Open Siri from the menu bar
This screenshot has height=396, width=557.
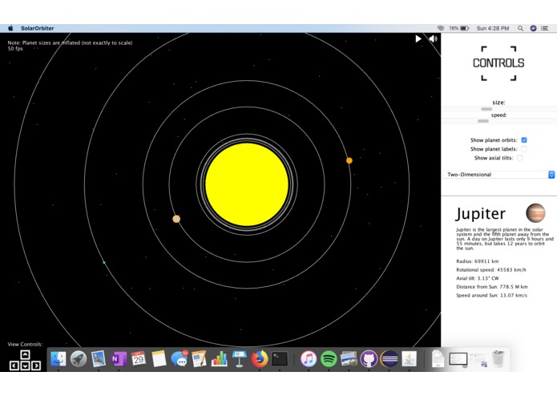[533, 28]
